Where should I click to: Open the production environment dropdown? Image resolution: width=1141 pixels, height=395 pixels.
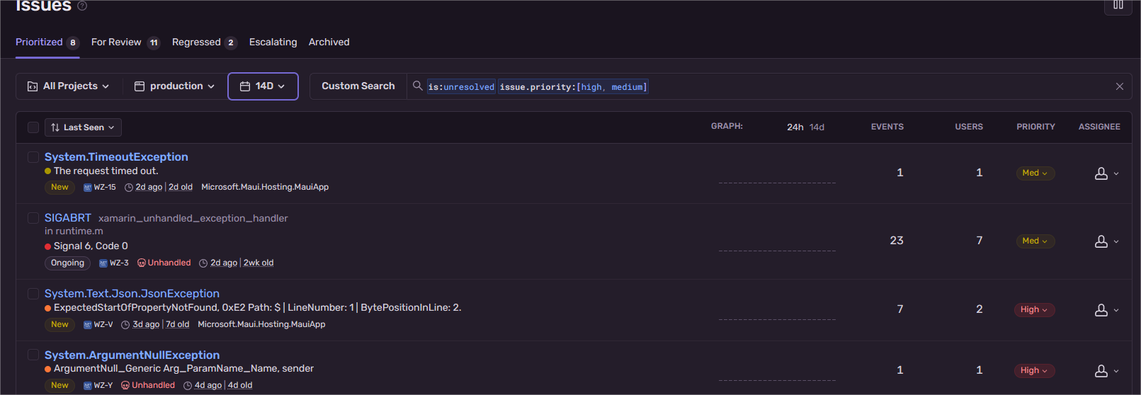coord(174,86)
